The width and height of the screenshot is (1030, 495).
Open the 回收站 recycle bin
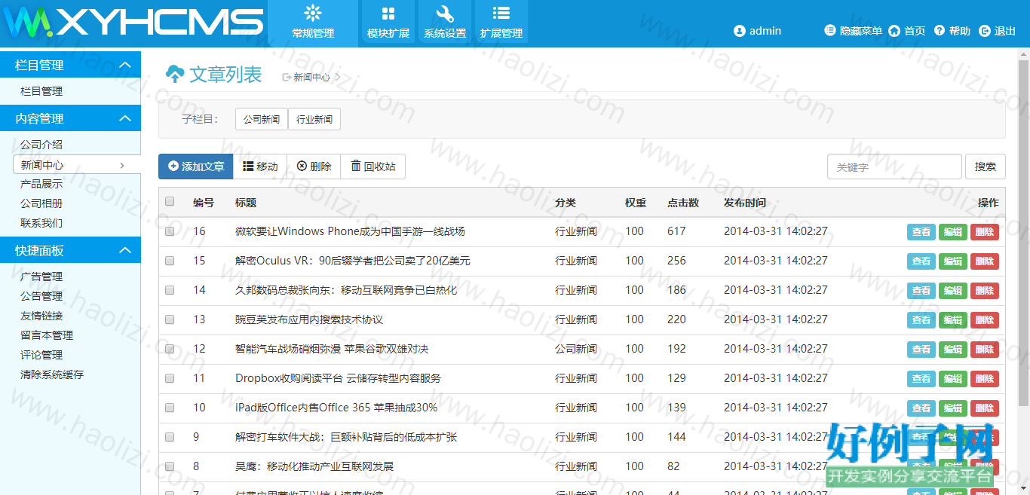(373, 167)
